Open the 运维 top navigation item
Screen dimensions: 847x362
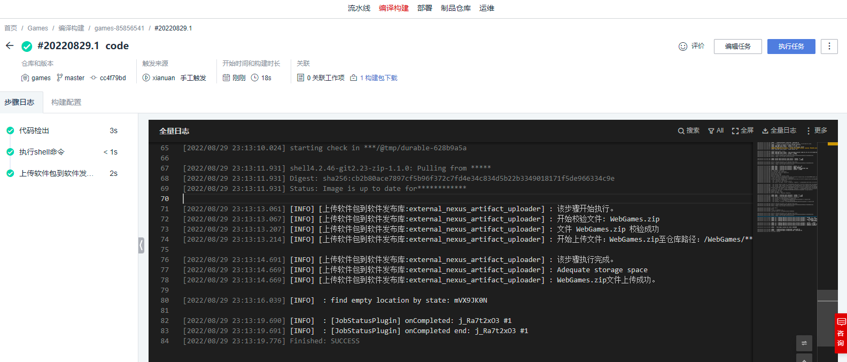(487, 8)
